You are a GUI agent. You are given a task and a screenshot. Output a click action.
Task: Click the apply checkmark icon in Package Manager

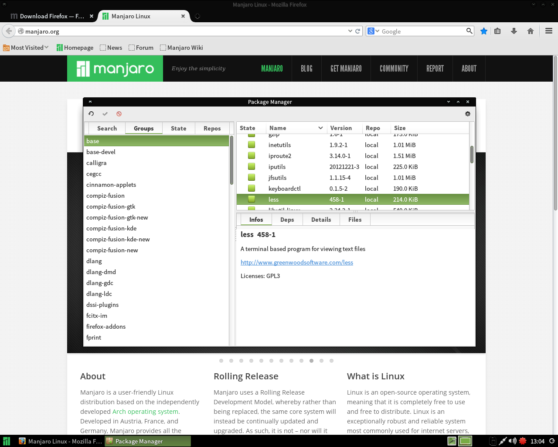click(x=105, y=114)
